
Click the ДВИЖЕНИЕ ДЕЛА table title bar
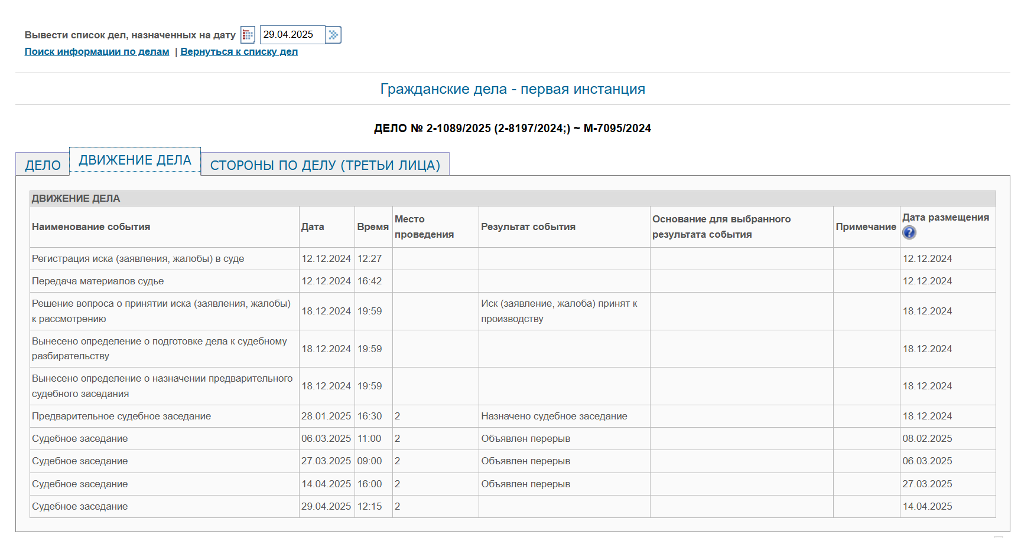pyautogui.click(x=512, y=198)
